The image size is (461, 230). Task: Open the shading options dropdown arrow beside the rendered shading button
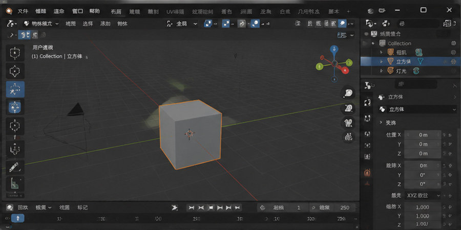[x=351, y=24]
